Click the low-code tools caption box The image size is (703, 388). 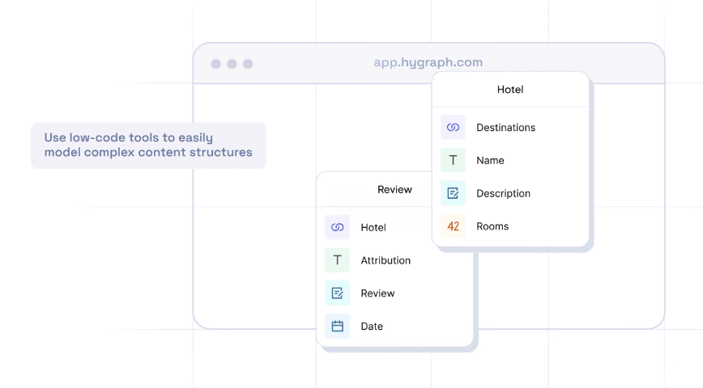[x=148, y=145]
